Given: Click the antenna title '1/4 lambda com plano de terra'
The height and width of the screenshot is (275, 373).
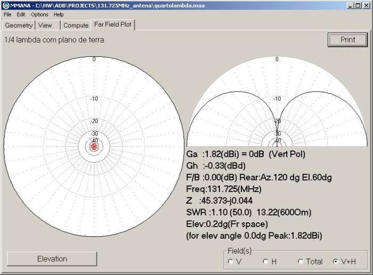Looking at the screenshot, I should [54, 40].
